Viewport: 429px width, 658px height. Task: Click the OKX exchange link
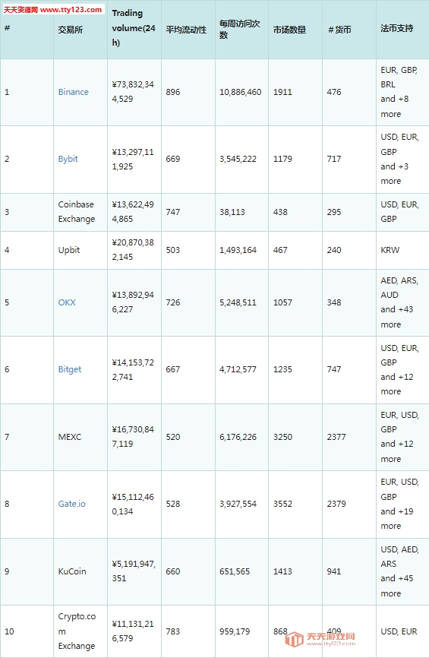click(67, 302)
